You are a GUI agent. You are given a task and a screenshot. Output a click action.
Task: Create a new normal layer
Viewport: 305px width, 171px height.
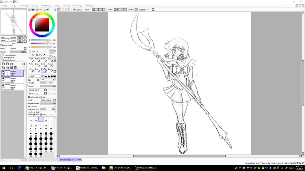tap(3, 64)
